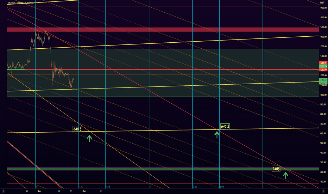Select the right 640 $ text annotation

(225, 126)
